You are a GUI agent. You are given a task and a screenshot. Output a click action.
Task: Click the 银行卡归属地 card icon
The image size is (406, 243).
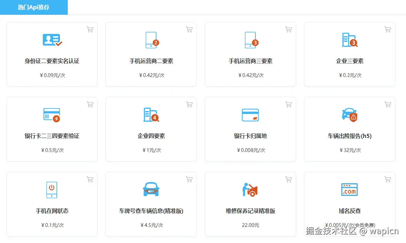tap(250, 115)
